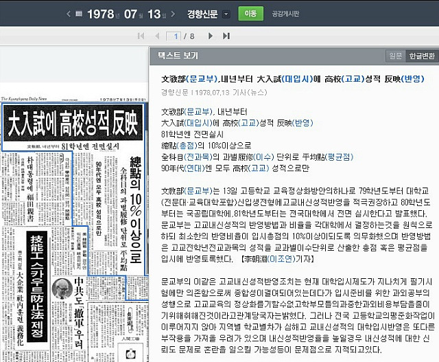Go to the next page arrow
The height and width of the screenshot is (362, 439).
click(x=211, y=36)
